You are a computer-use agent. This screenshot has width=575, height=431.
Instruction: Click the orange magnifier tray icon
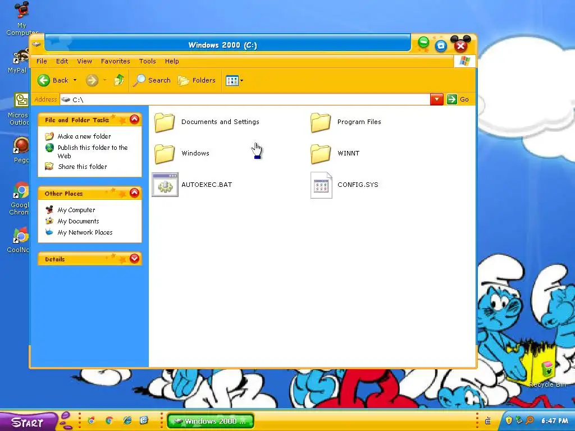(530, 420)
